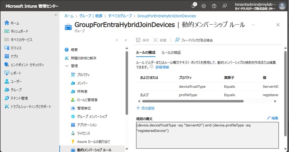The width and height of the screenshot is (289, 152).
Task: Click および operator in profileType row
Action: tap(144, 95)
